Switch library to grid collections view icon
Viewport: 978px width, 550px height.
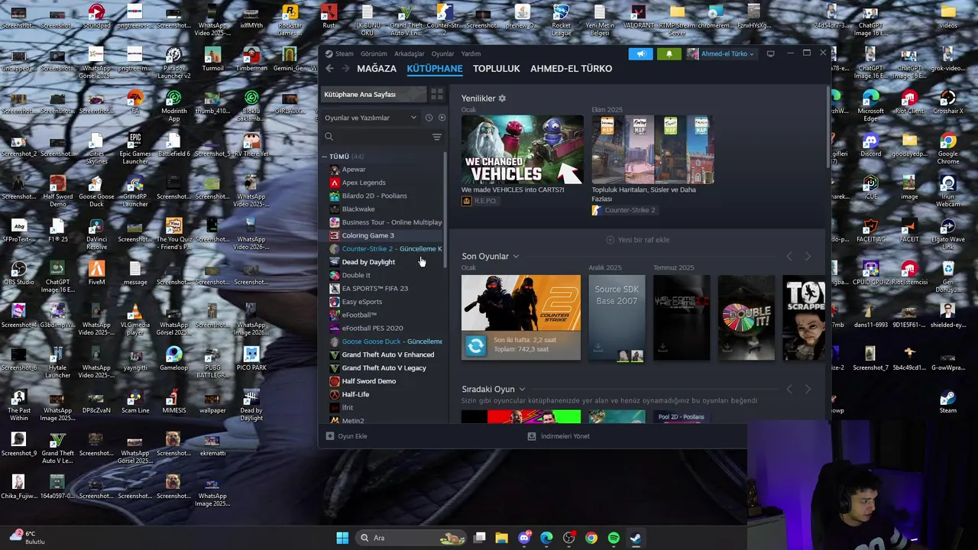(x=437, y=94)
